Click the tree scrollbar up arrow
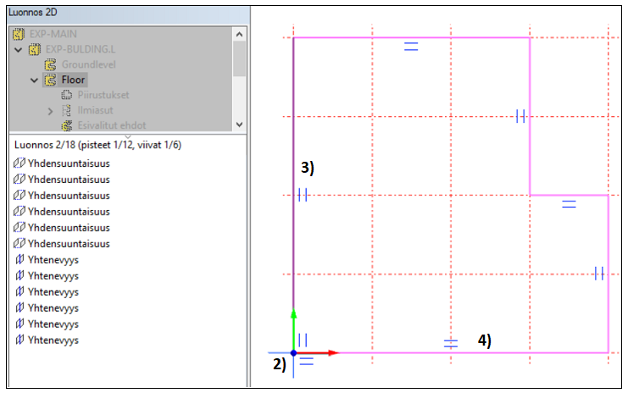 (239, 34)
